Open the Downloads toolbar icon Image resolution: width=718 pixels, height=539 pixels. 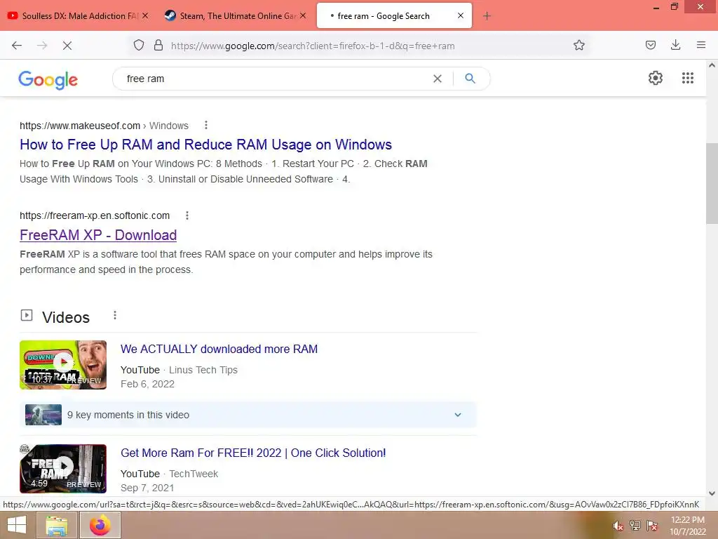[x=675, y=45]
